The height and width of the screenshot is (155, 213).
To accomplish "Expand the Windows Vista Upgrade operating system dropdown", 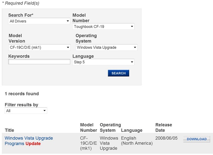I will pos(106,47).
